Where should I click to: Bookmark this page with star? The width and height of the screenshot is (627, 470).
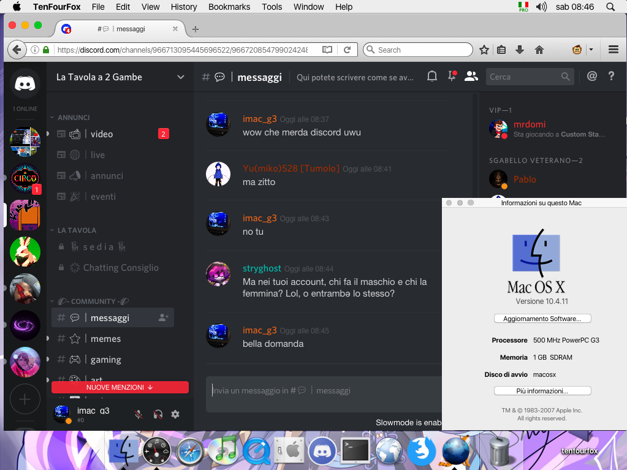coord(484,50)
